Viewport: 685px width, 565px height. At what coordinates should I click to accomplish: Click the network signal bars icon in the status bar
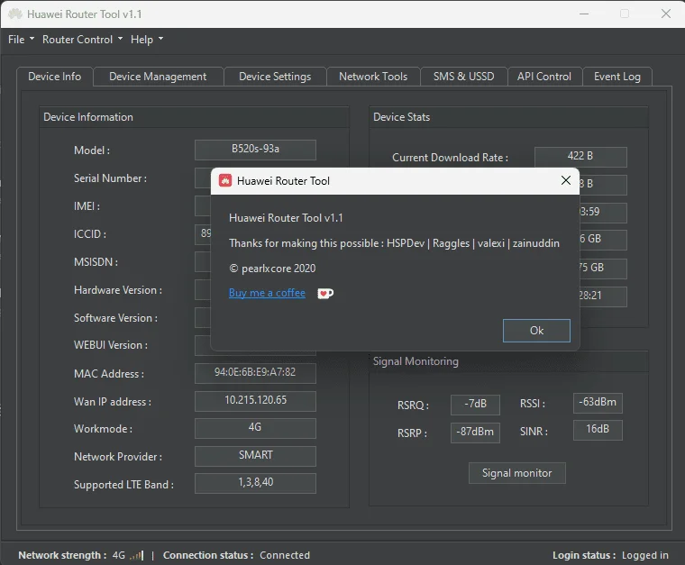click(137, 555)
